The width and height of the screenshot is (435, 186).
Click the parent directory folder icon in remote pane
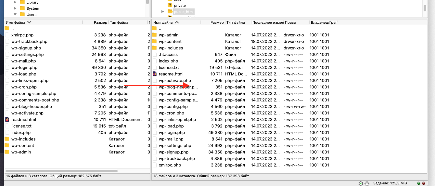click(154, 28)
